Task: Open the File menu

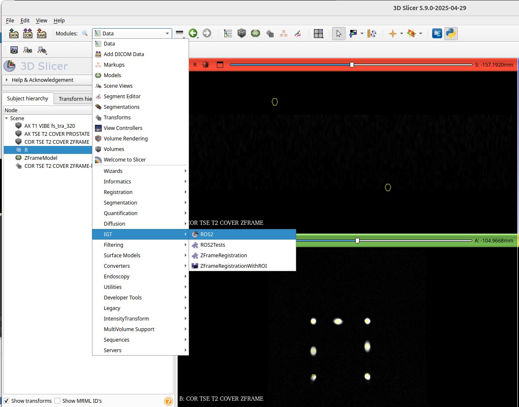Action: point(10,20)
